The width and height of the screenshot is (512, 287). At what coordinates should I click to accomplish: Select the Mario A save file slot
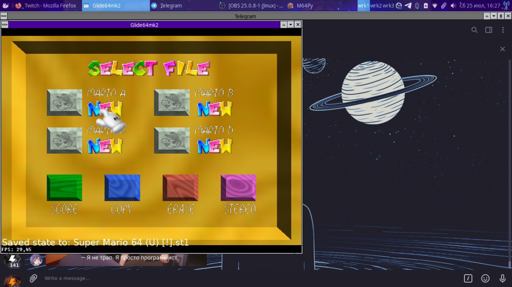click(64, 103)
